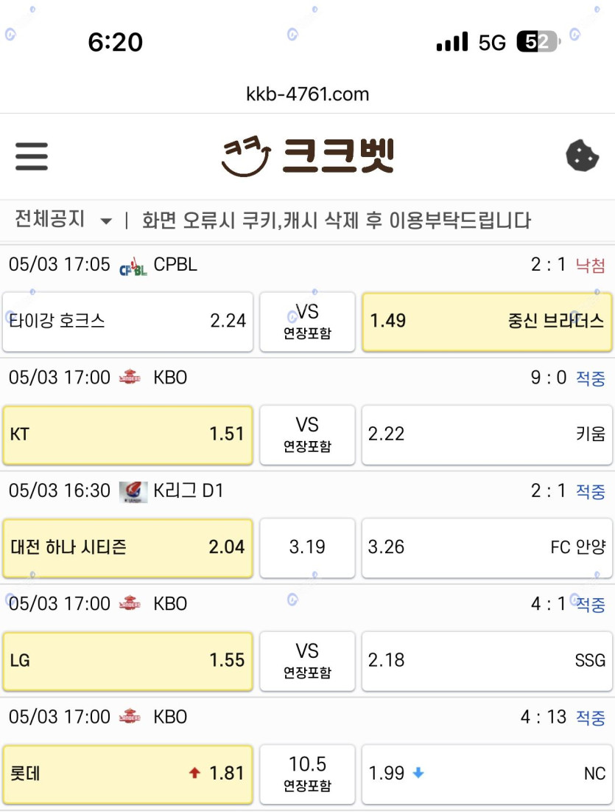The image size is (615, 812).
Task: Select 키움 odds 2.22
Action: point(487,434)
